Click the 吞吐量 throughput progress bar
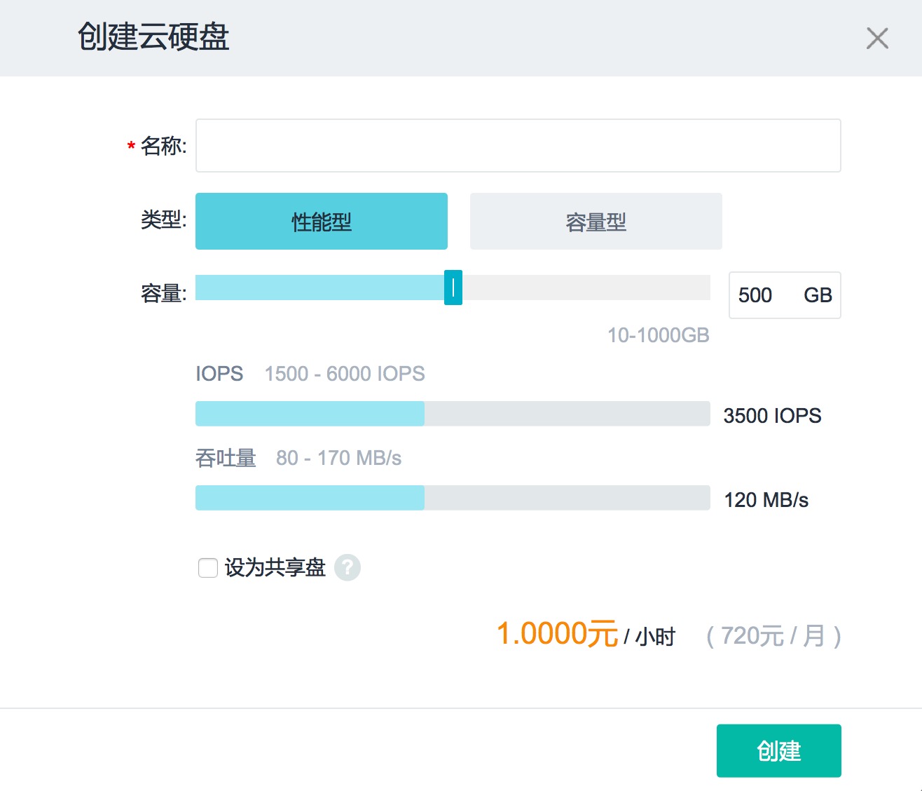 pyautogui.click(x=453, y=498)
